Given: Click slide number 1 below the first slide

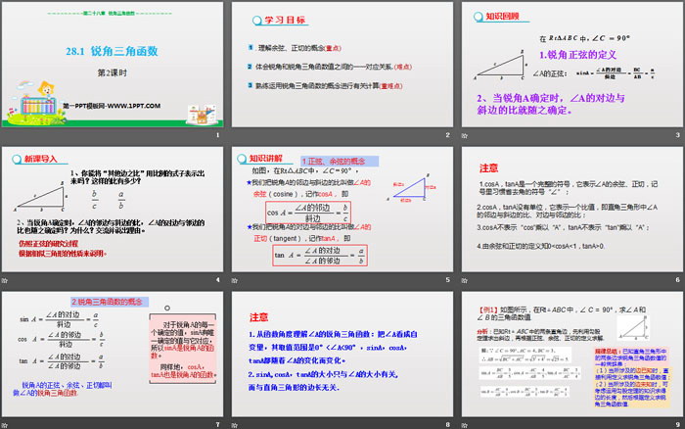Looking at the screenshot, I should (x=218, y=135).
